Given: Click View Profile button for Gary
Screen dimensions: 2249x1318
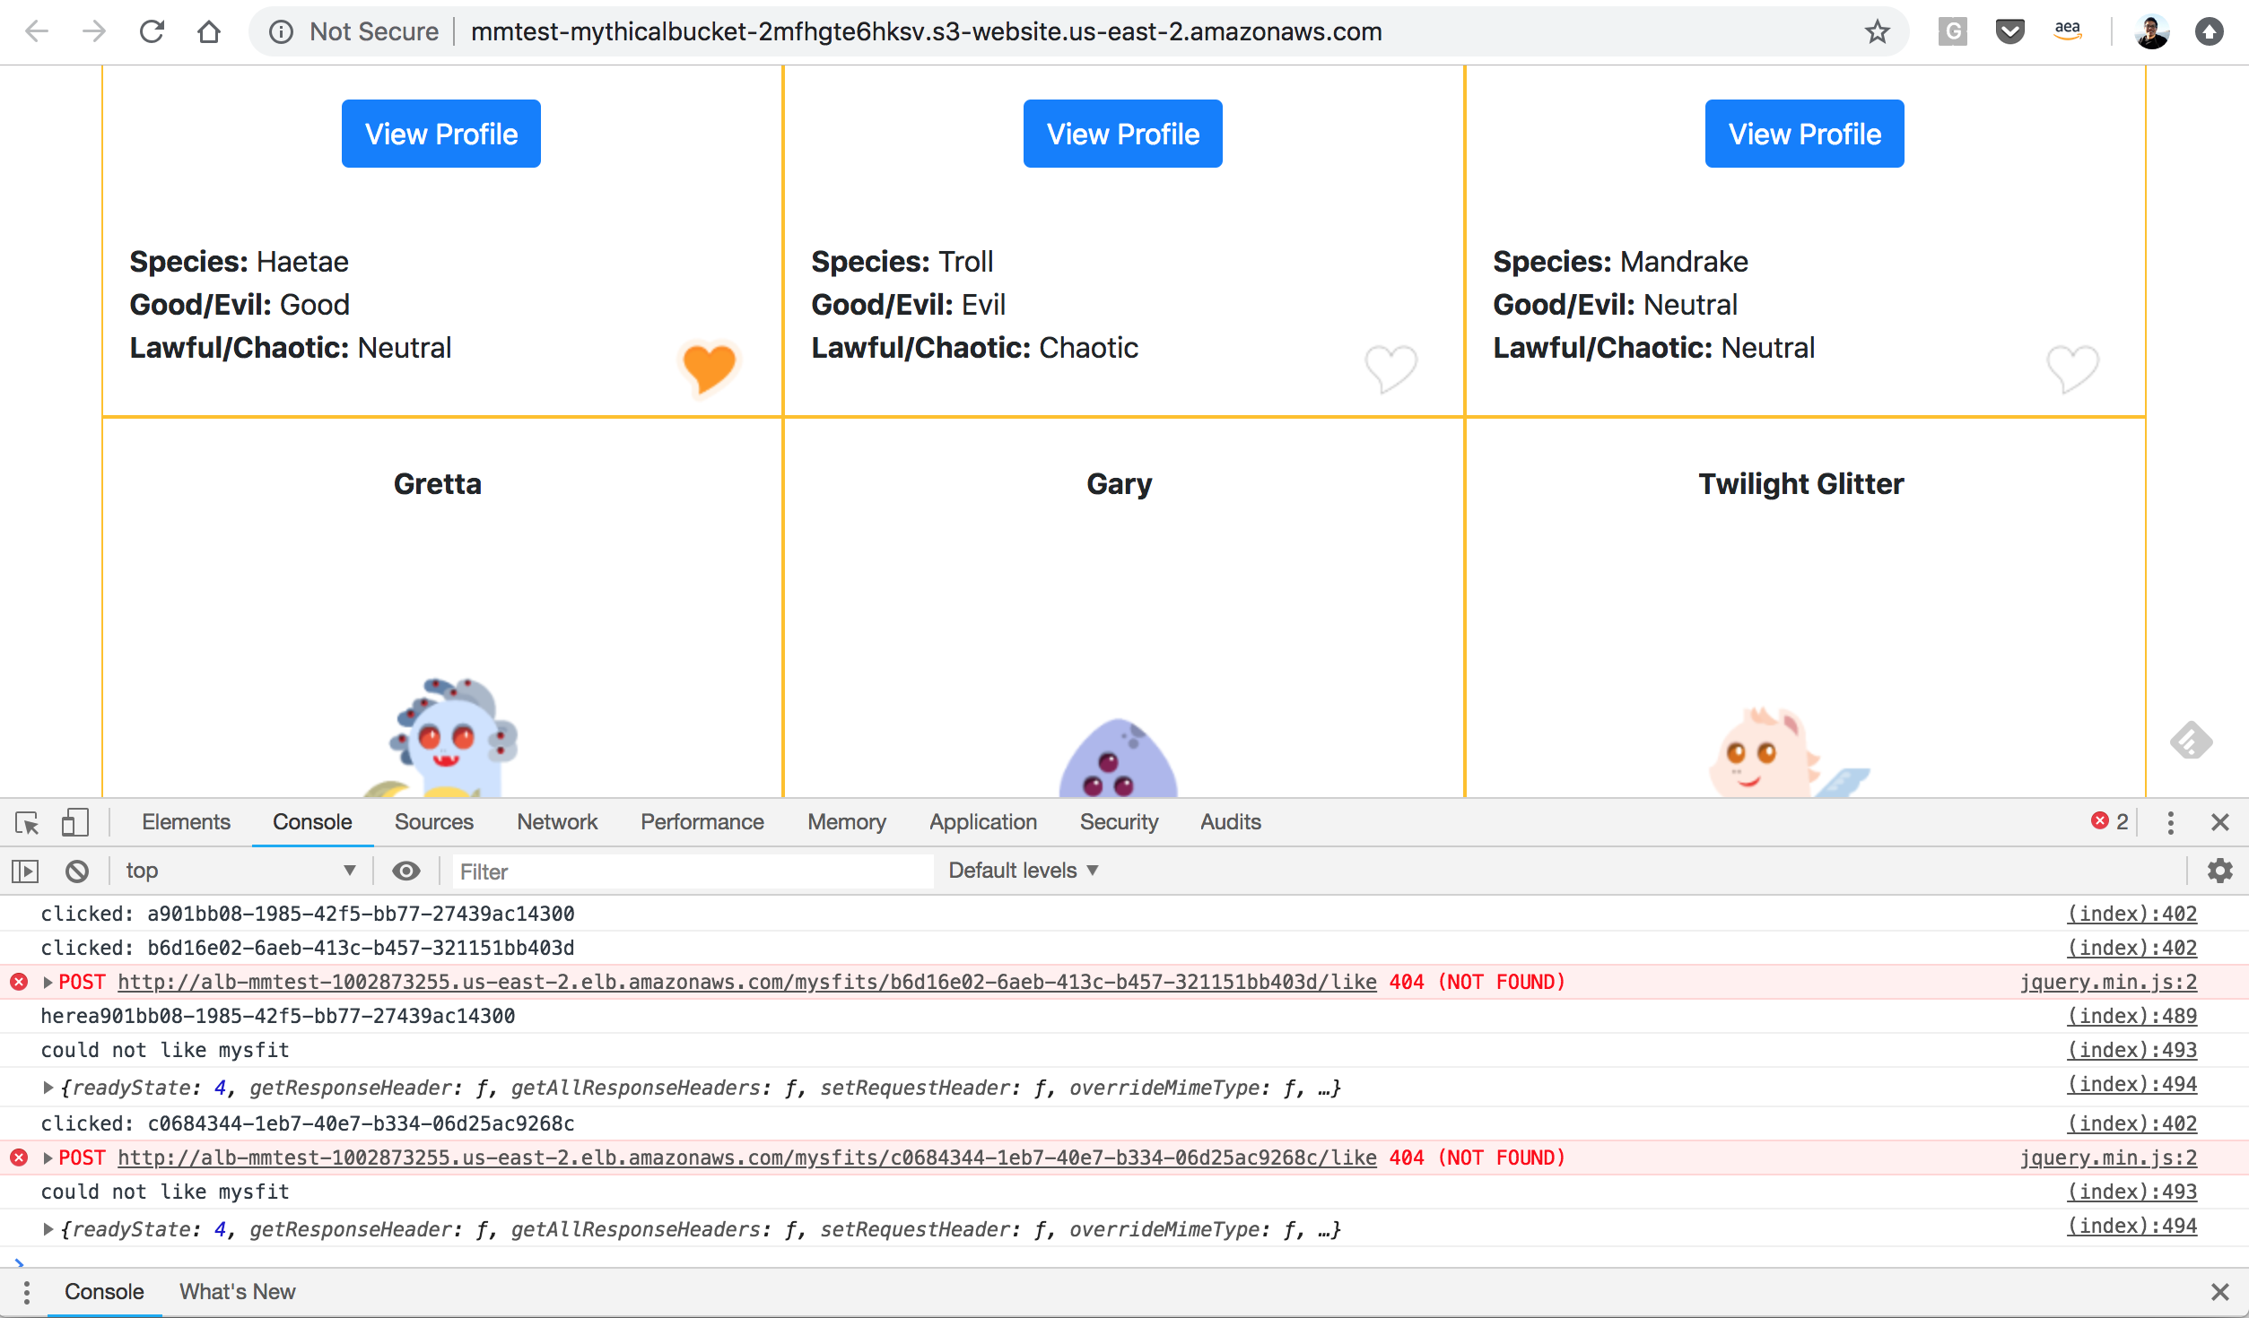Looking at the screenshot, I should [1122, 134].
